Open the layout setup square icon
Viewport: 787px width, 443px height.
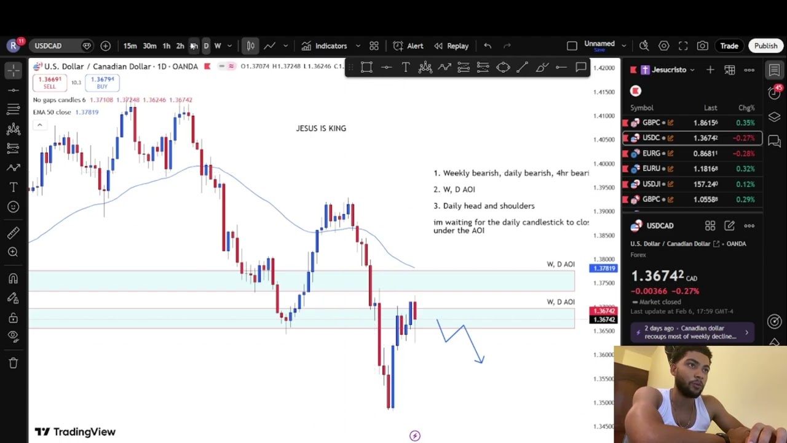point(572,46)
